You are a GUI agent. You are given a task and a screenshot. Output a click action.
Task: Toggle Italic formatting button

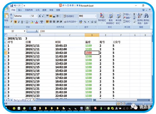click(19, 22)
